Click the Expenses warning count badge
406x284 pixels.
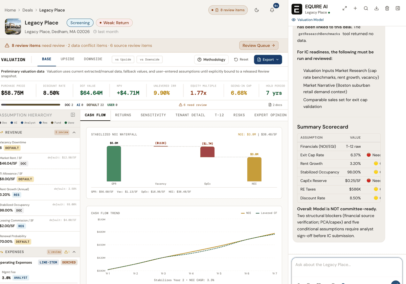point(67,252)
